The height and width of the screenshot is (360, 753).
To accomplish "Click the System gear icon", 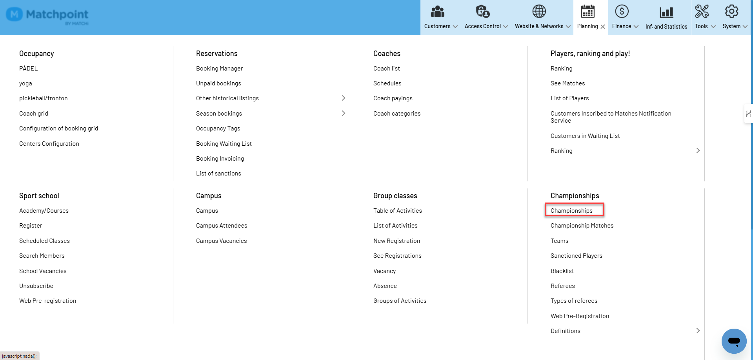I will 731,11.
